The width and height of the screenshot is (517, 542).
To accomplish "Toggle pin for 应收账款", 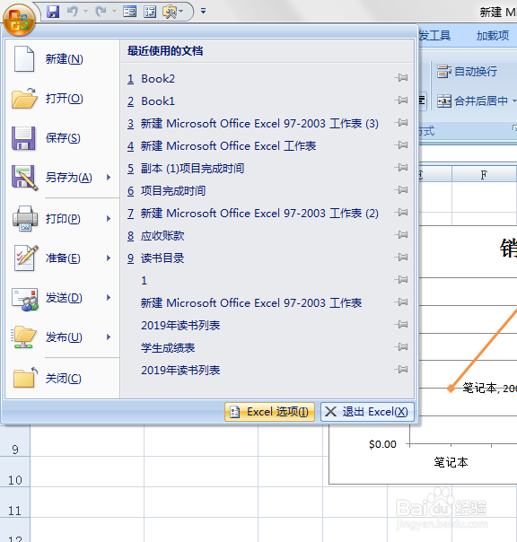I will (401, 235).
